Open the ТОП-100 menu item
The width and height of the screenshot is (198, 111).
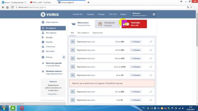click(113, 14)
